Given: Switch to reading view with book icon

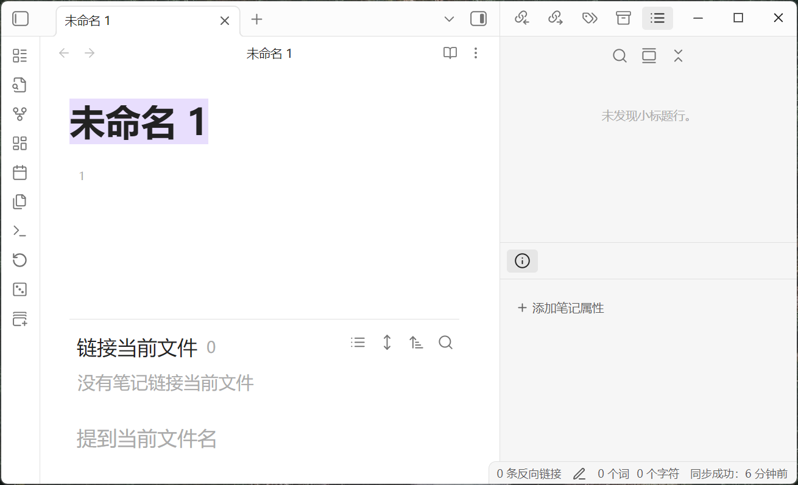Looking at the screenshot, I should click(x=450, y=54).
